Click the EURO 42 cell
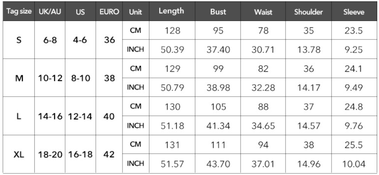The height and width of the screenshot is (175, 379). 109,154
